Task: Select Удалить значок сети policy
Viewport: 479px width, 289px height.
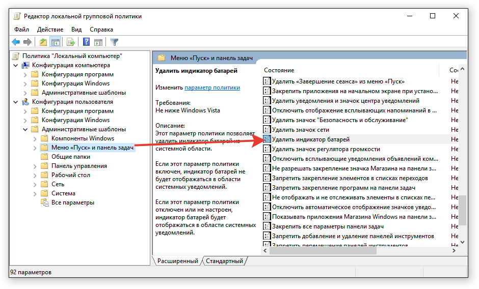Action: 301,130
